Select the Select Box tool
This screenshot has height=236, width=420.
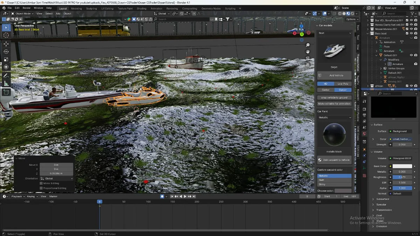pos(6,27)
